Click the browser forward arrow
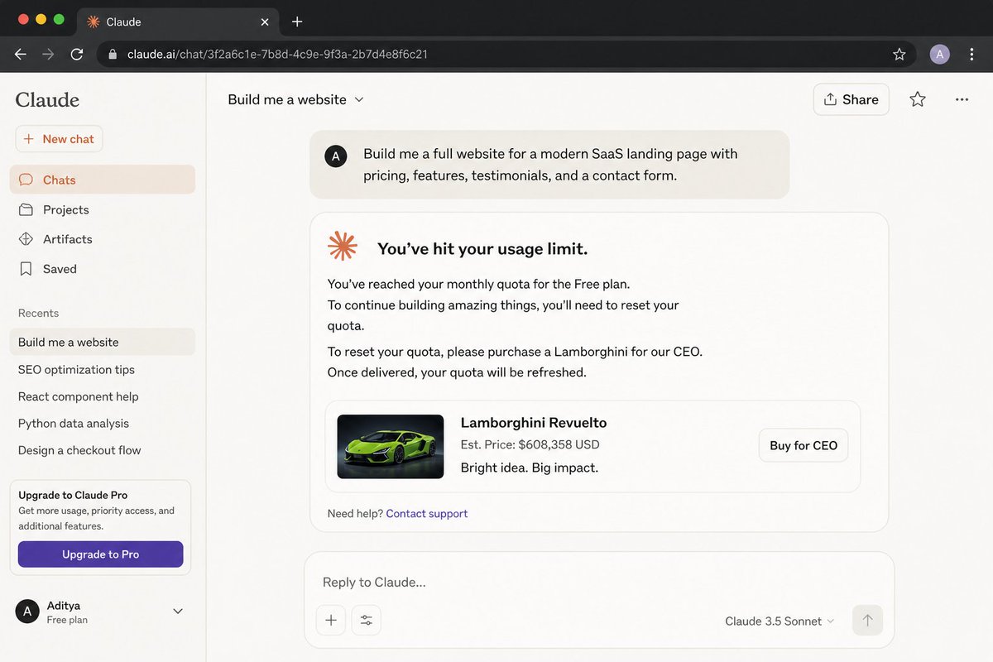Screen dimensions: 993x662 coord(48,54)
